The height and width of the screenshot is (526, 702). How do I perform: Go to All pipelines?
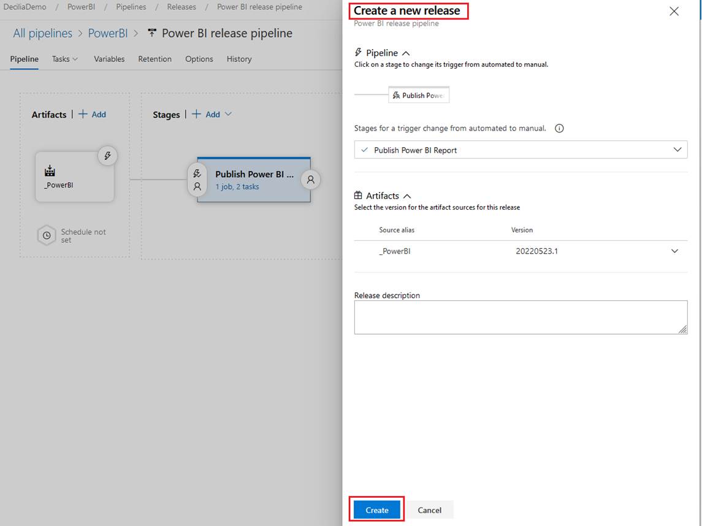(42, 33)
